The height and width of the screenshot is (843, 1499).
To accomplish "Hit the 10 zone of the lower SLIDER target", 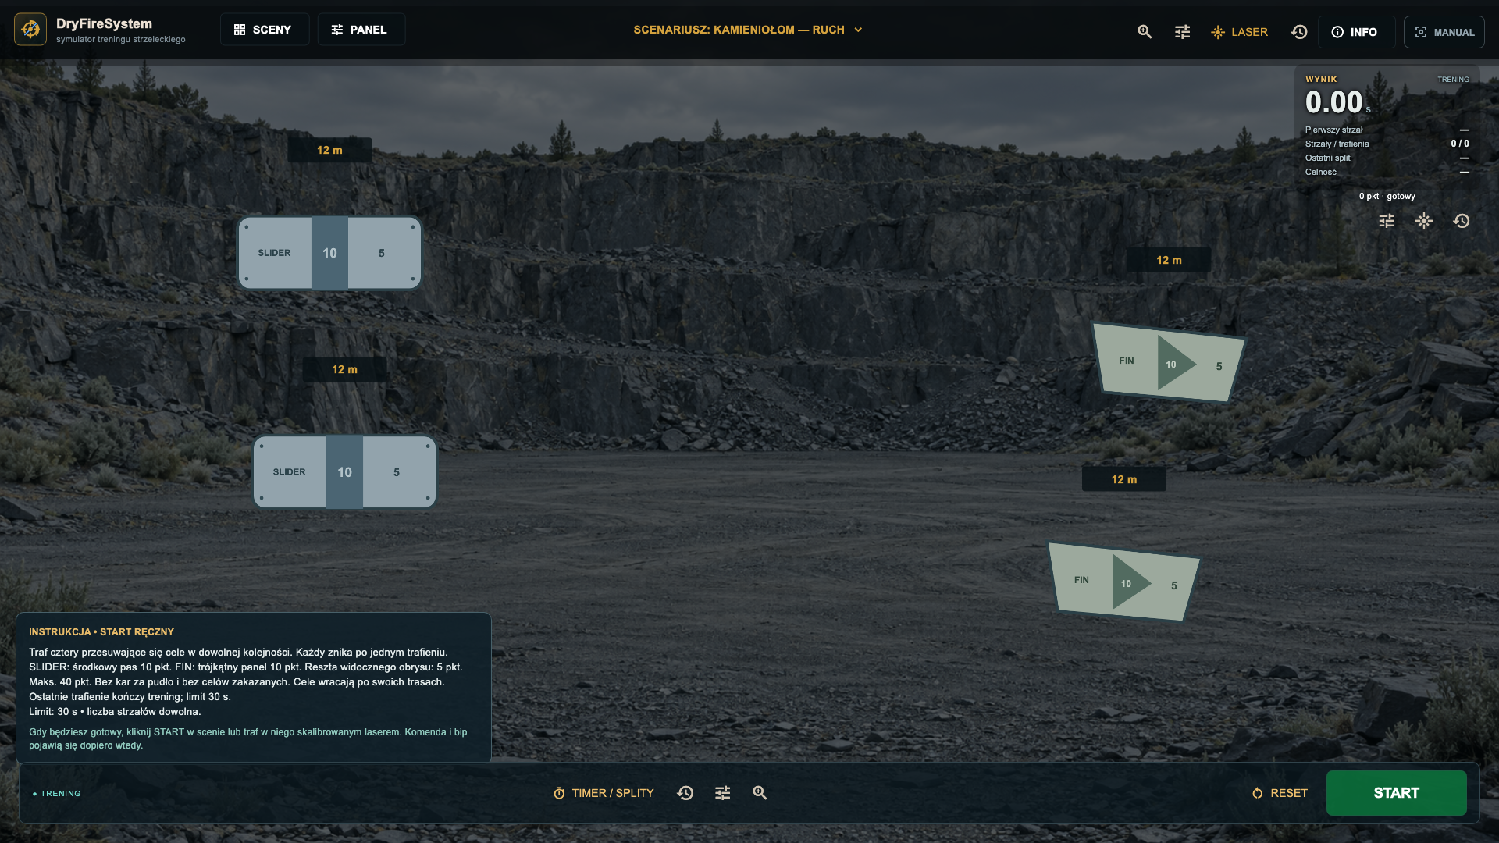I will click(x=344, y=472).
